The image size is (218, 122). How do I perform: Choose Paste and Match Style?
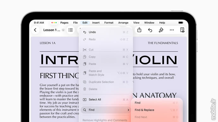click(106, 73)
